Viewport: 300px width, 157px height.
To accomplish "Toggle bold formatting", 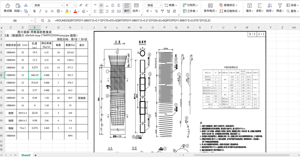I will click(34, 11).
